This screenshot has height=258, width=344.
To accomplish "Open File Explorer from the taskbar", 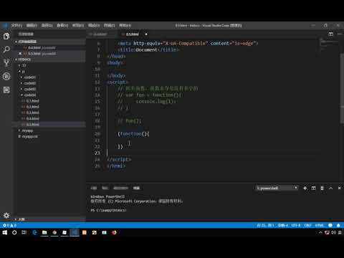I will pos(44,232).
